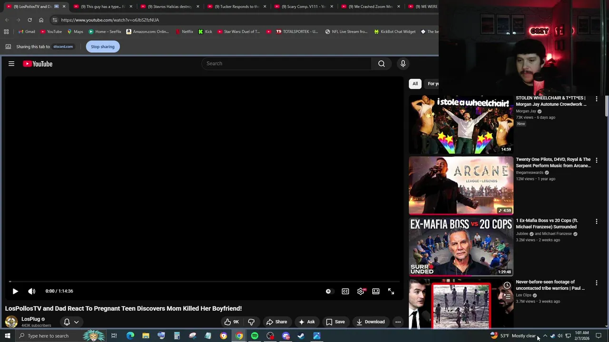
Task: Mute the video volume
Action: click(31, 291)
